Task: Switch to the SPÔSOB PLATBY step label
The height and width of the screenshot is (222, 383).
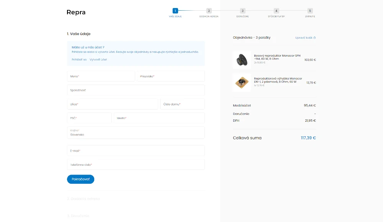Action: click(x=276, y=16)
